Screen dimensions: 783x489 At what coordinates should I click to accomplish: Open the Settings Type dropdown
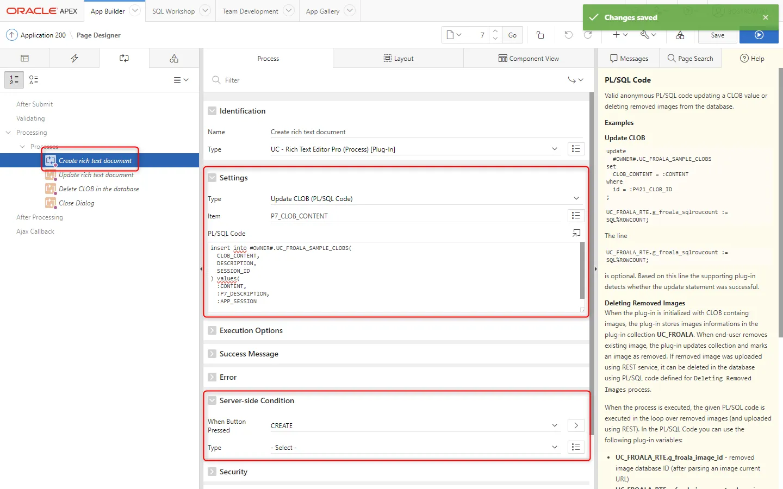tap(576, 199)
